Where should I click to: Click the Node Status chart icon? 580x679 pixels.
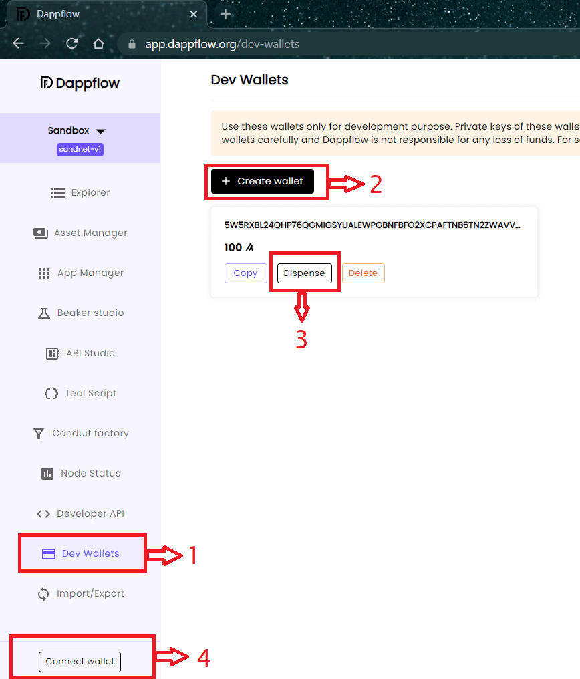[47, 474]
